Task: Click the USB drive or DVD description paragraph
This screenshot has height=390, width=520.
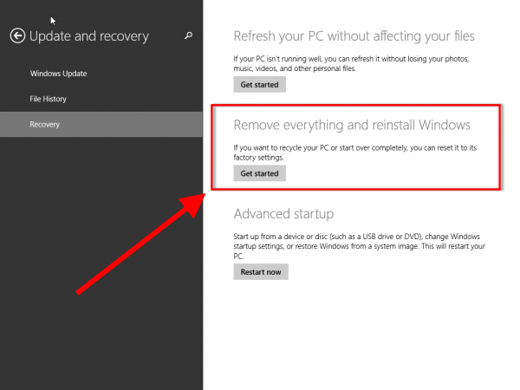Action: (x=359, y=246)
